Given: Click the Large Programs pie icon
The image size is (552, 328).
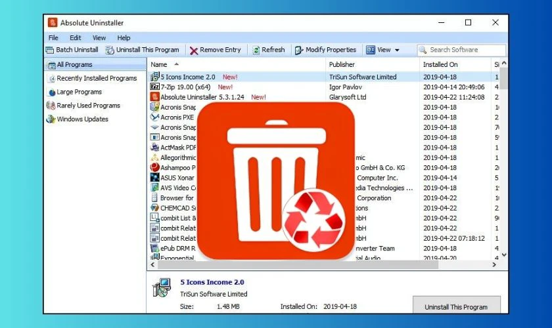Looking at the screenshot, I should 52,92.
